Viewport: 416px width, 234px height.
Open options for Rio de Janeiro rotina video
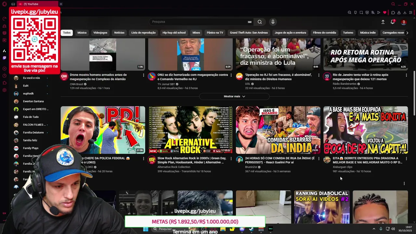[x=406, y=75]
